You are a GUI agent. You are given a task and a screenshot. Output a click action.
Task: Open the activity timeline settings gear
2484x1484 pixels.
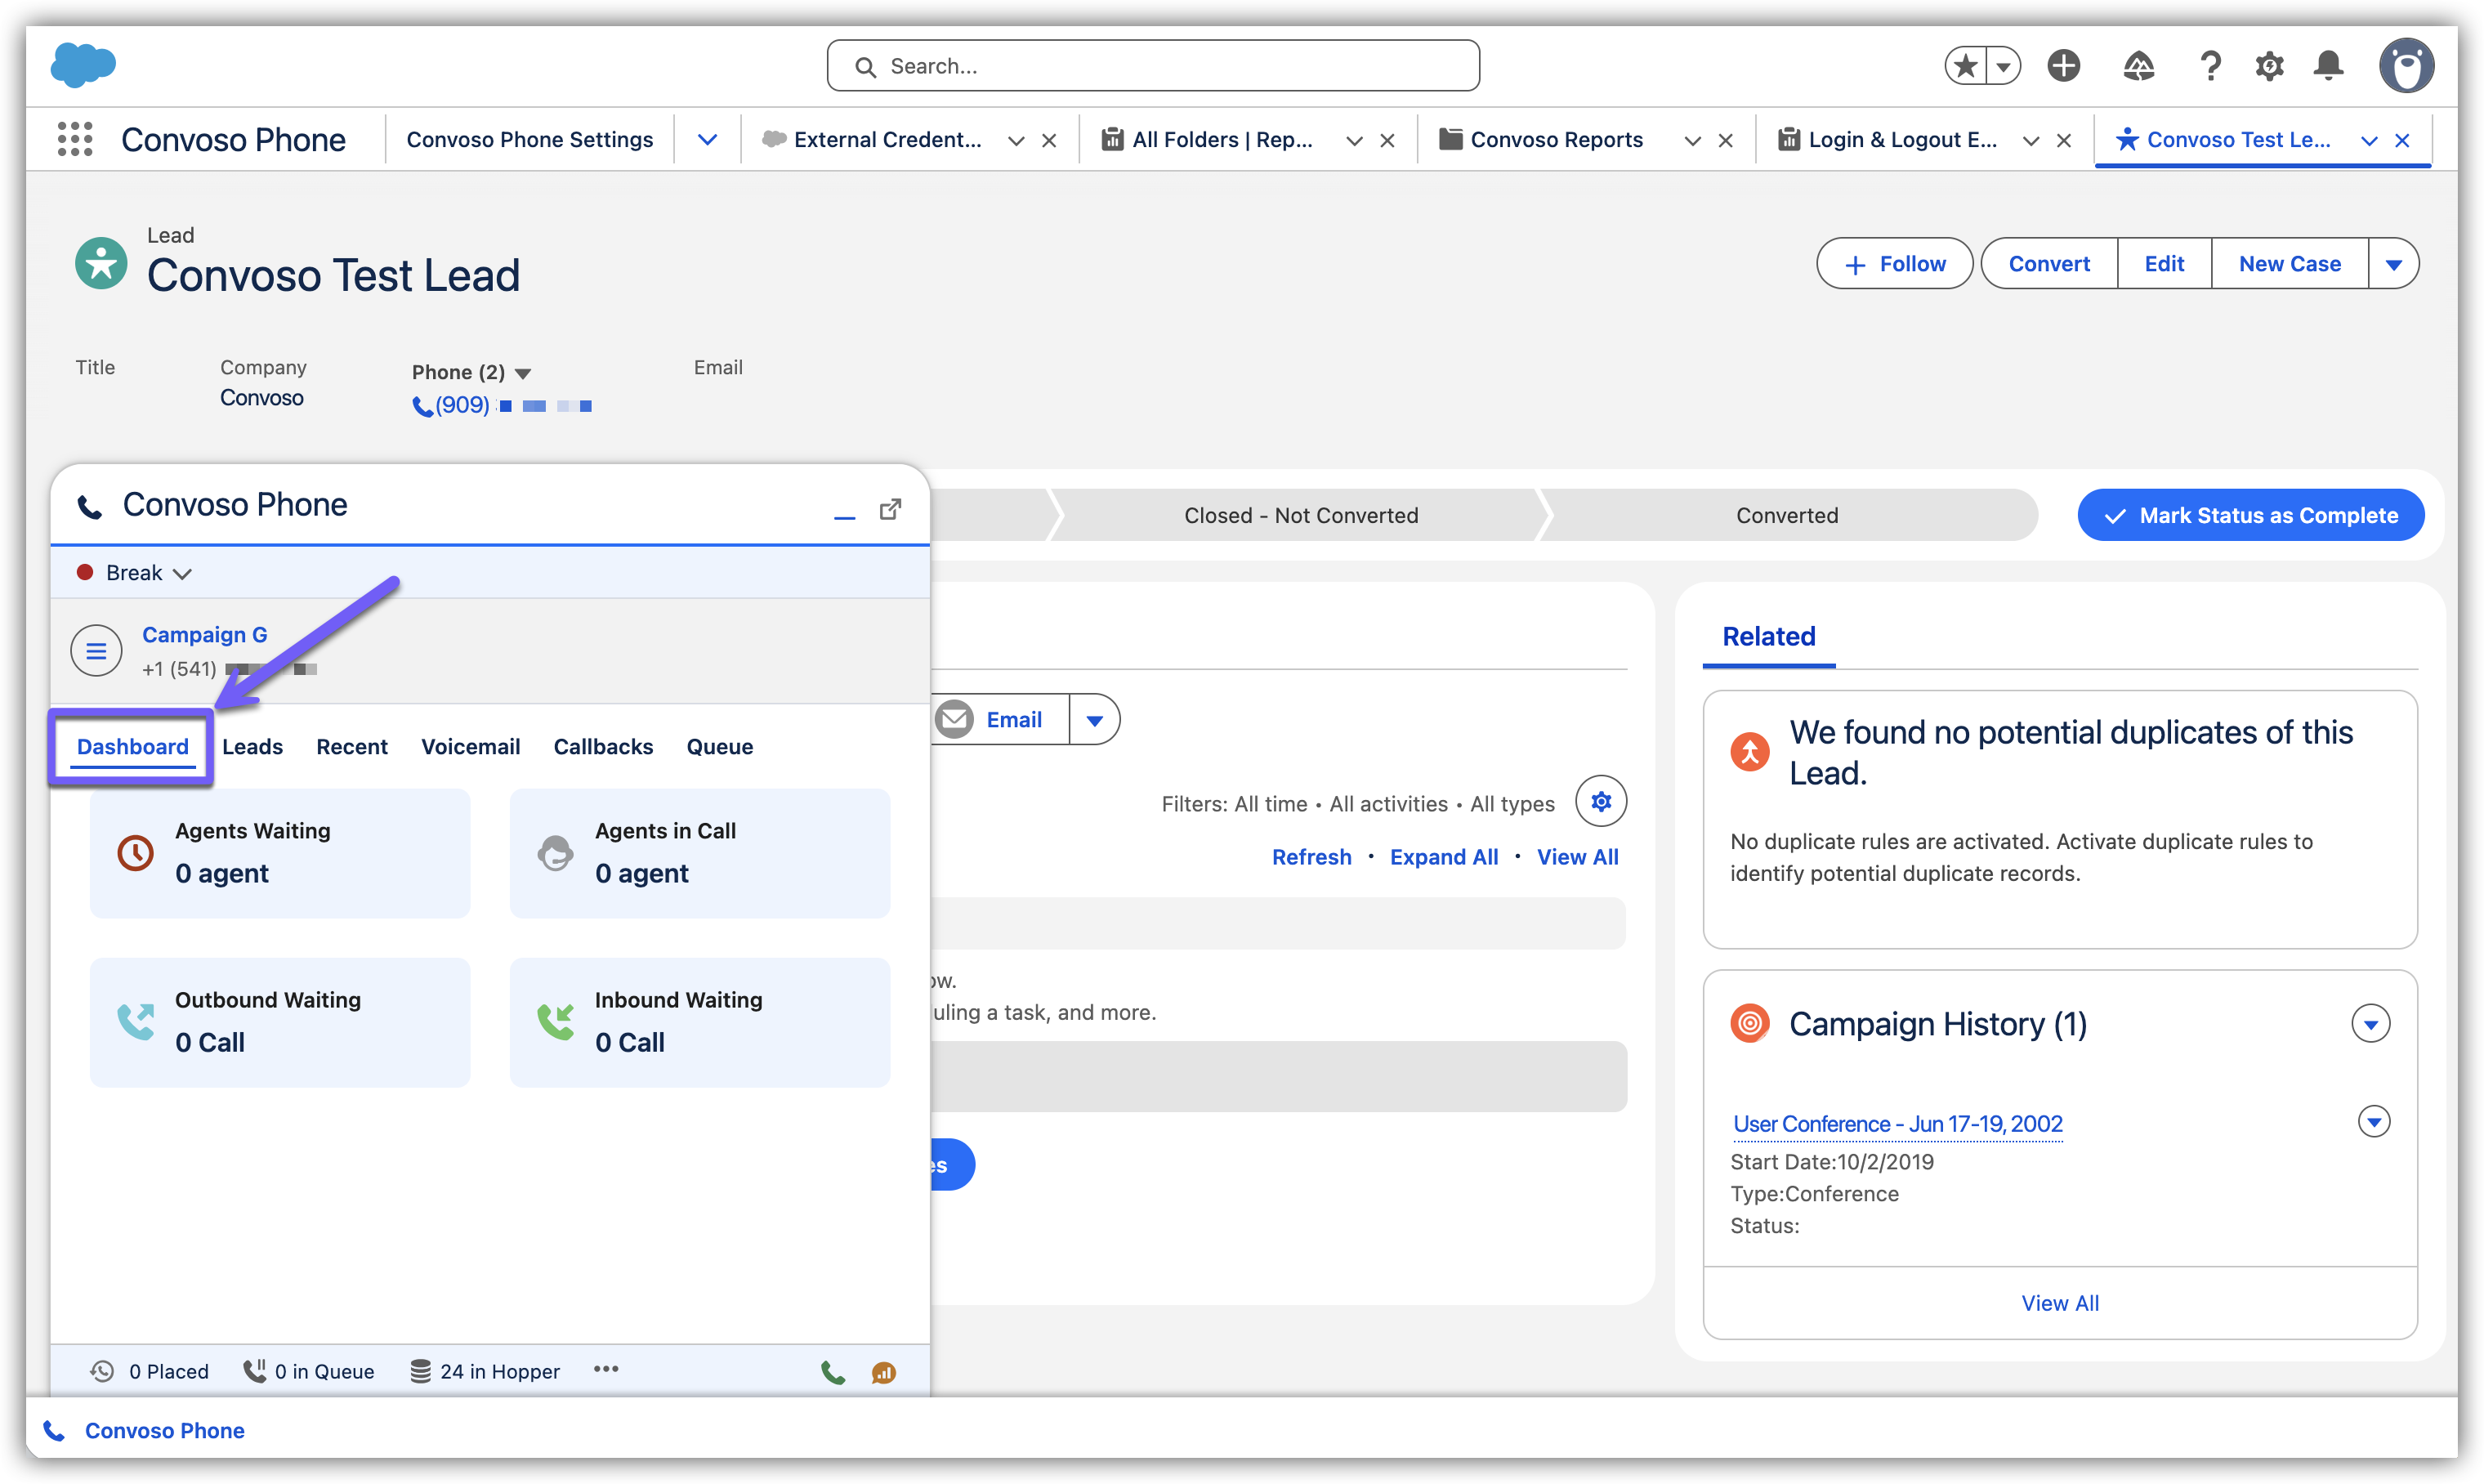coord(1601,802)
